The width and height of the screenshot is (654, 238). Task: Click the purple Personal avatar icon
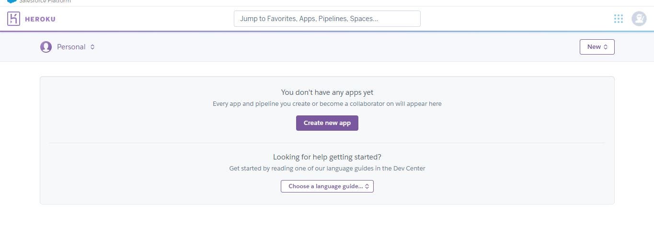pyautogui.click(x=46, y=47)
